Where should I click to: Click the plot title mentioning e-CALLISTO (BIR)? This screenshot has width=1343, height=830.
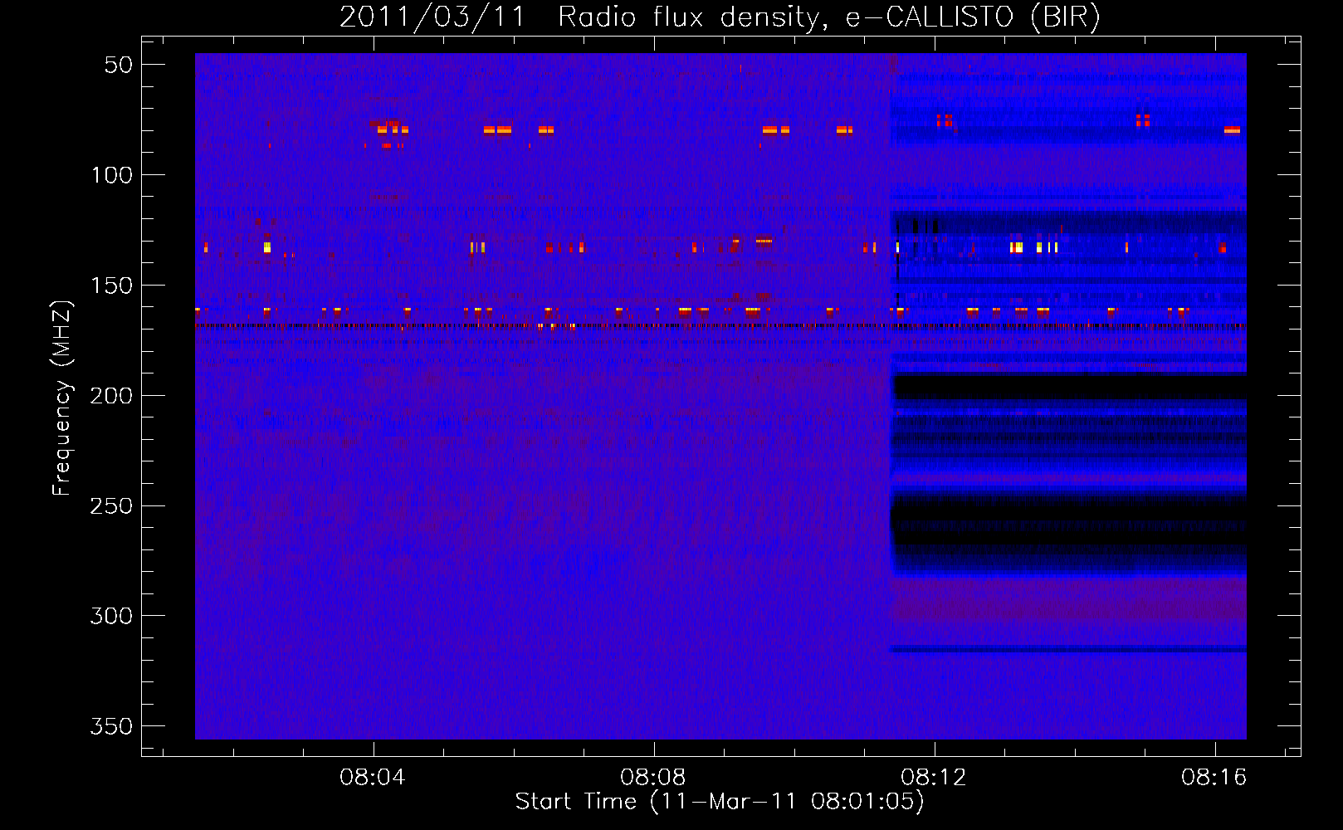point(720,17)
